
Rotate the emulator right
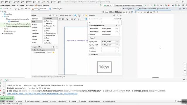[x=136, y=12]
